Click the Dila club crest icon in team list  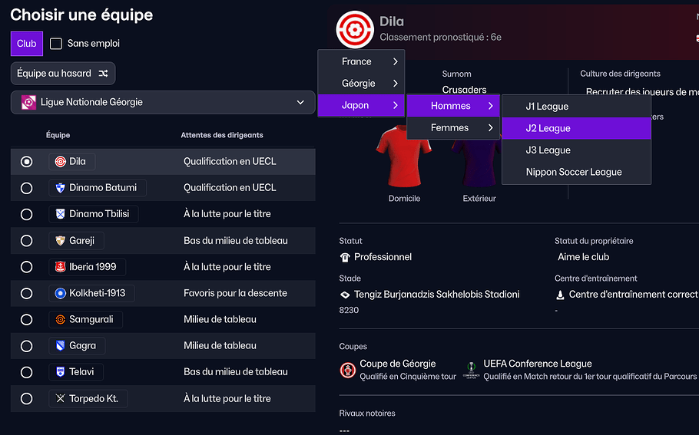(60, 162)
